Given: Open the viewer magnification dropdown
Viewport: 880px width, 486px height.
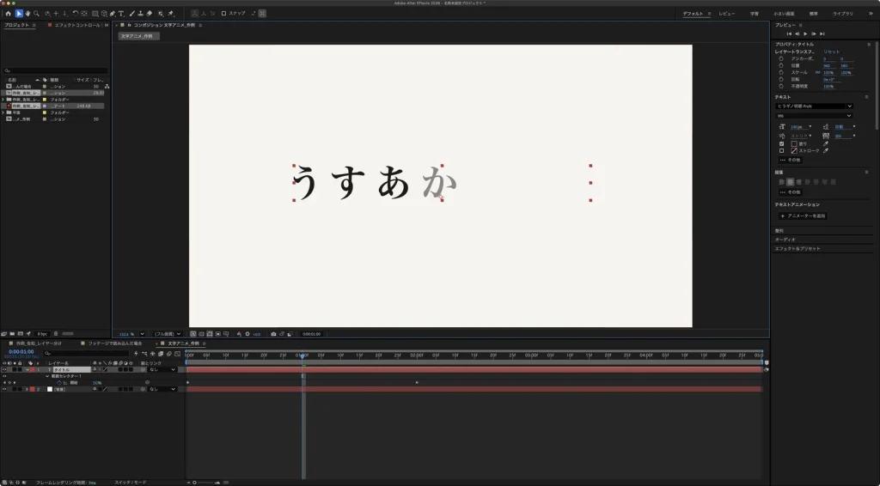Looking at the screenshot, I should [x=142, y=334].
